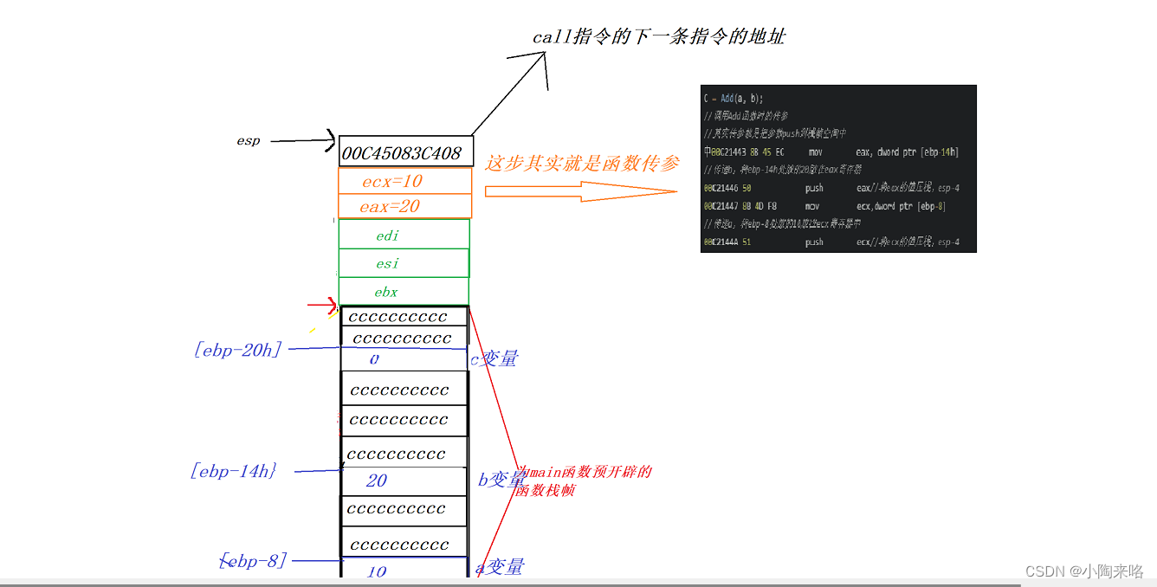
Task: Click the "b变量" label
Action: pyautogui.click(x=501, y=479)
